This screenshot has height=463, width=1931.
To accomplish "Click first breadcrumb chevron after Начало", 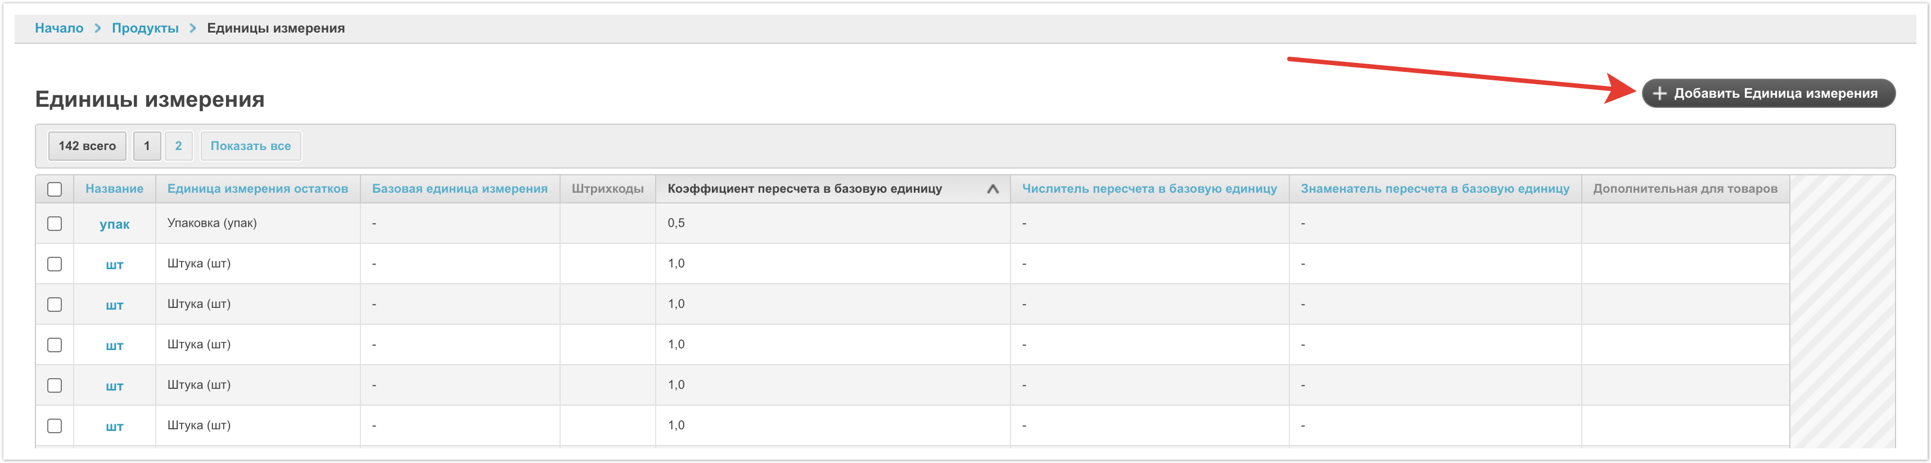I will (97, 29).
